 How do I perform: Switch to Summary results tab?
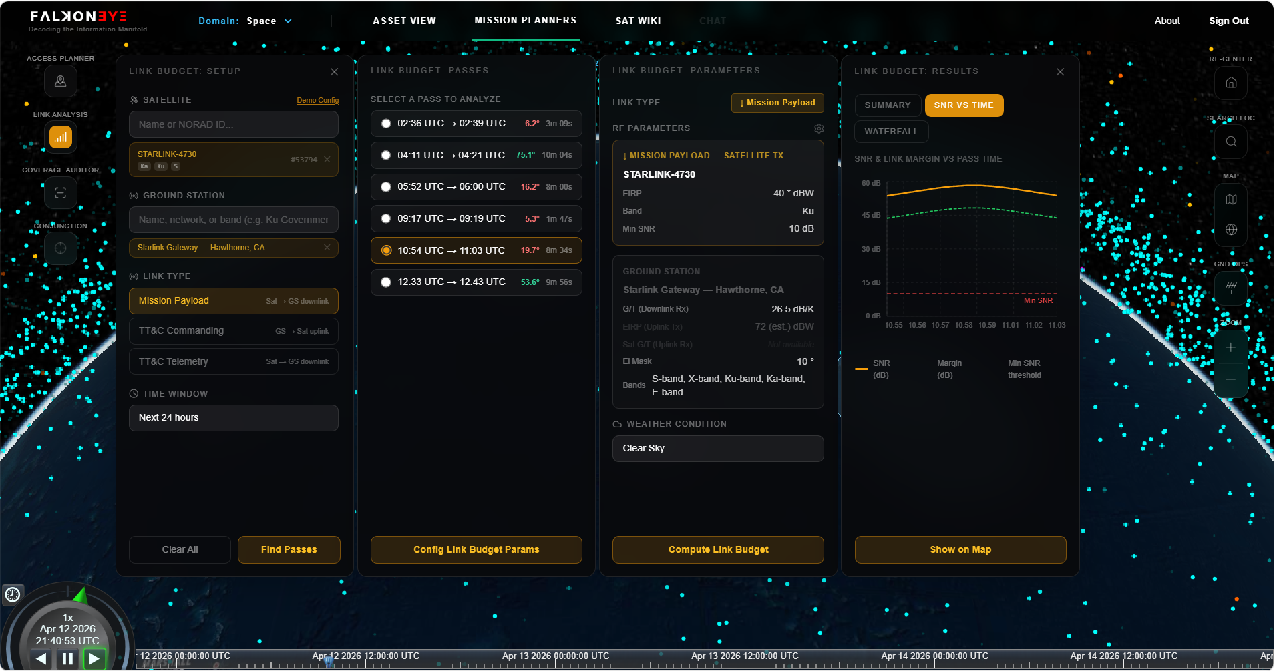pos(888,105)
